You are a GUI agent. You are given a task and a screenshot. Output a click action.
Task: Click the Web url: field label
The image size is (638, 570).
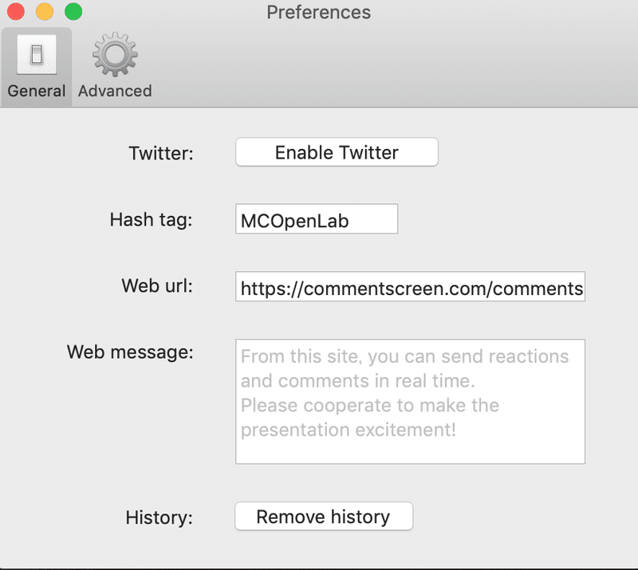point(157,285)
